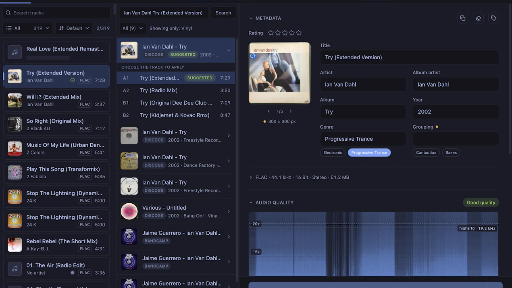Click the Search button

point(223,13)
